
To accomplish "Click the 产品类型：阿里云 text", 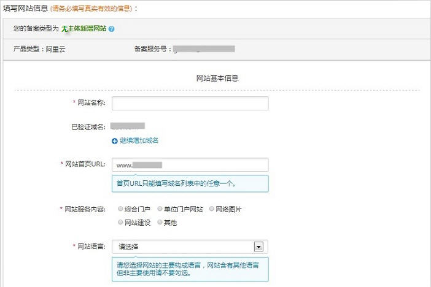I will click(39, 49).
